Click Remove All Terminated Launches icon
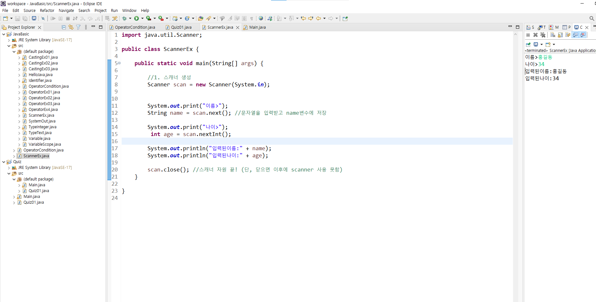596x302 pixels. (543, 35)
